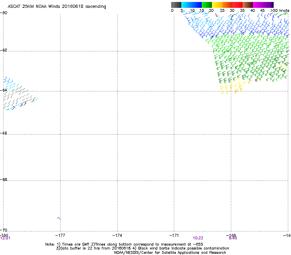Screen dimensions: 291x255
Task: Click the '25' label under color scale
Action: pos(222,11)
